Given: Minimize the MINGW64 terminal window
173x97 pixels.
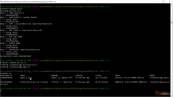Looking at the screenshot, I should pyautogui.click(x=157, y=2).
